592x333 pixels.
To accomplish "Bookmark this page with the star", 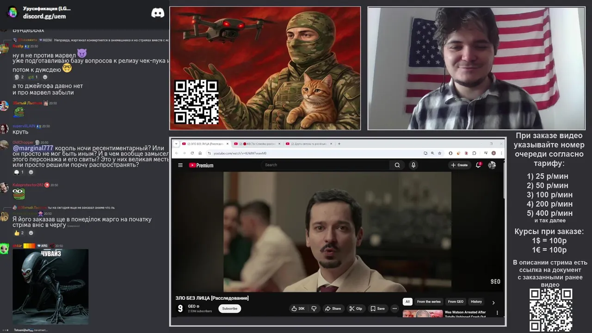I will 439,153.
